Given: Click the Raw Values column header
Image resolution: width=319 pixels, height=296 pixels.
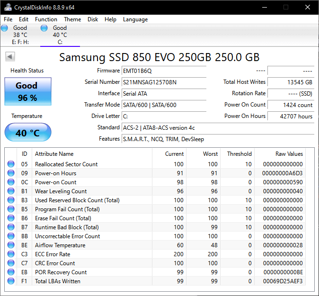Looking at the screenshot, I should (280, 154).
